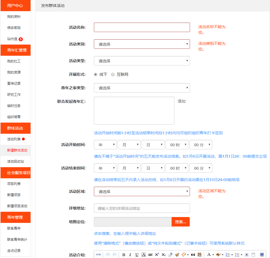Click the format brush icon
The width and height of the screenshot is (270, 258).
pos(177,255)
